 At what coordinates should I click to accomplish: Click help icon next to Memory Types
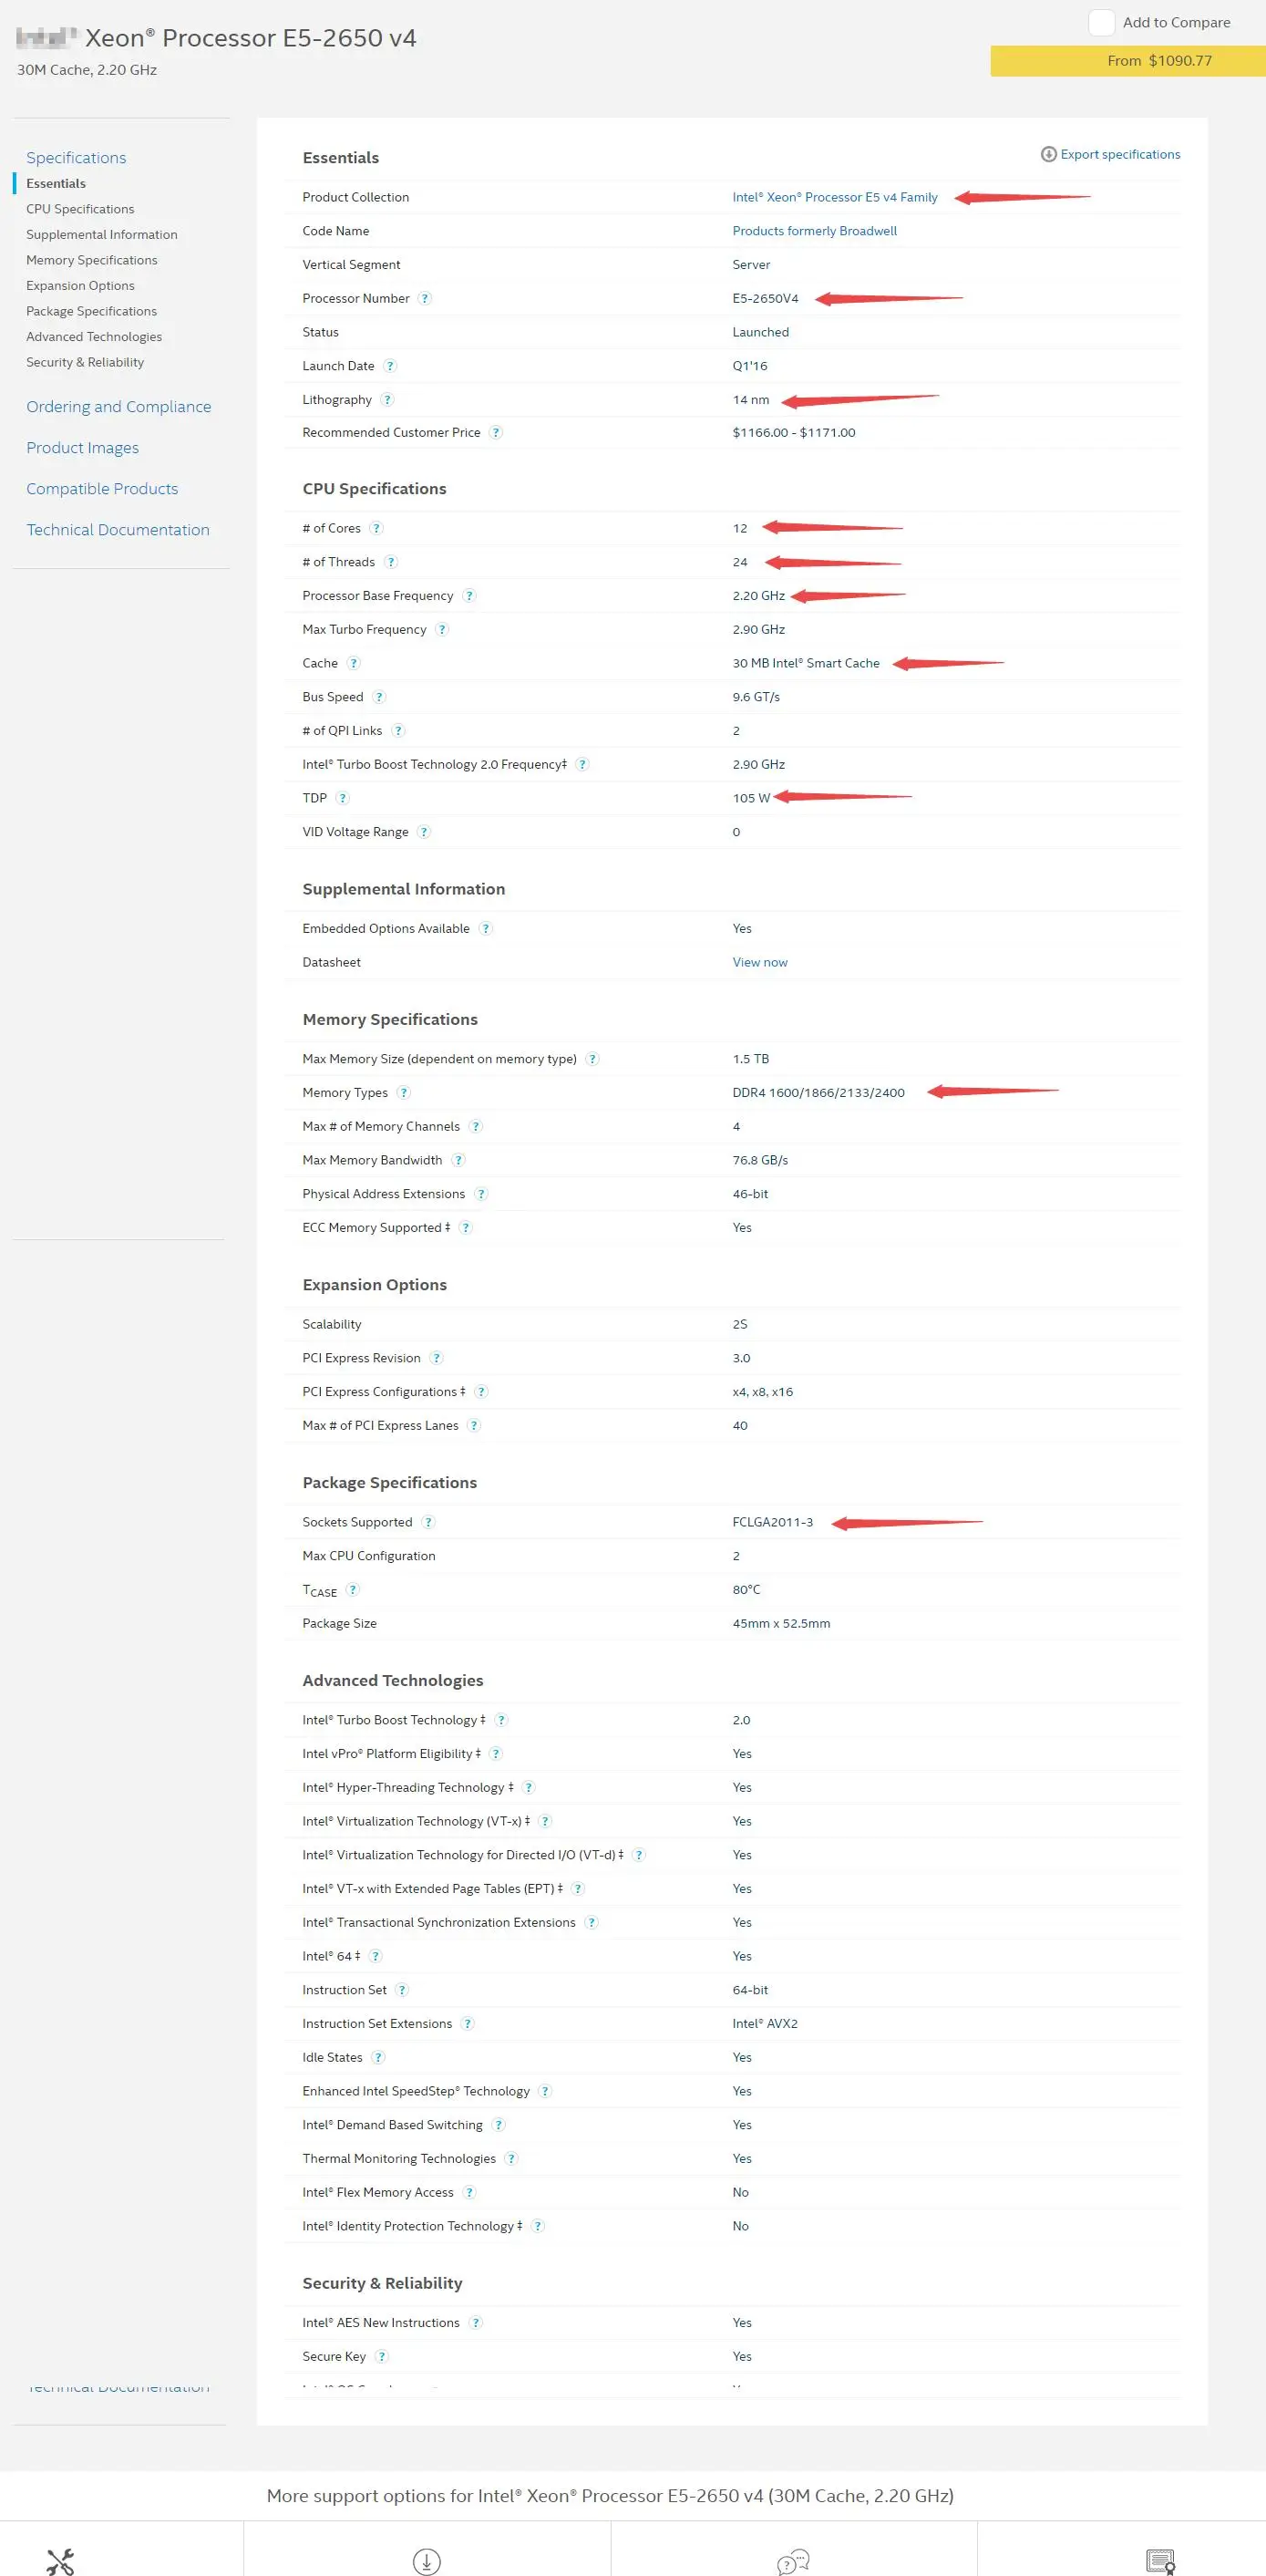(x=404, y=1093)
